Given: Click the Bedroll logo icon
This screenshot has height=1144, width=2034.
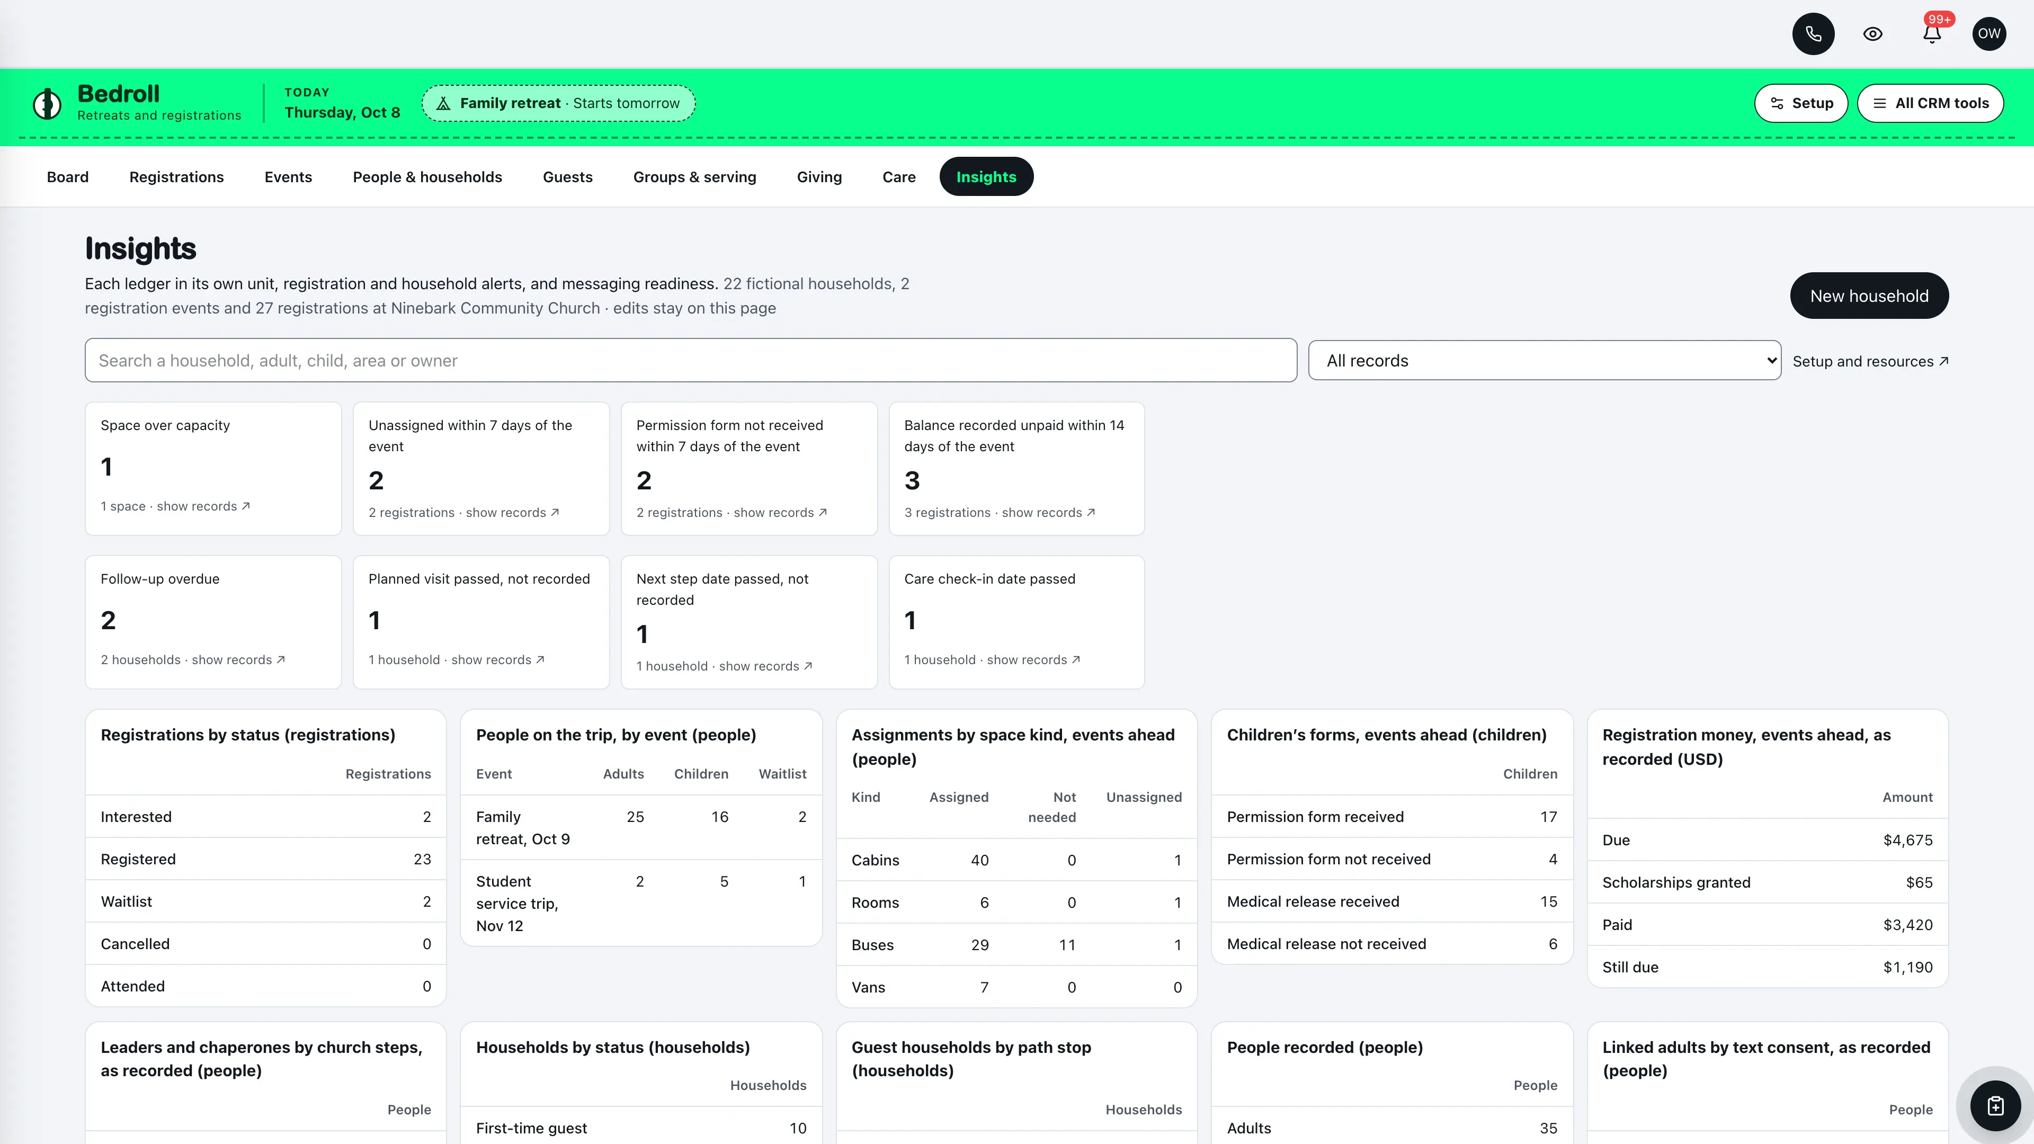Looking at the screenshot, I should click(x=47, y=103).
